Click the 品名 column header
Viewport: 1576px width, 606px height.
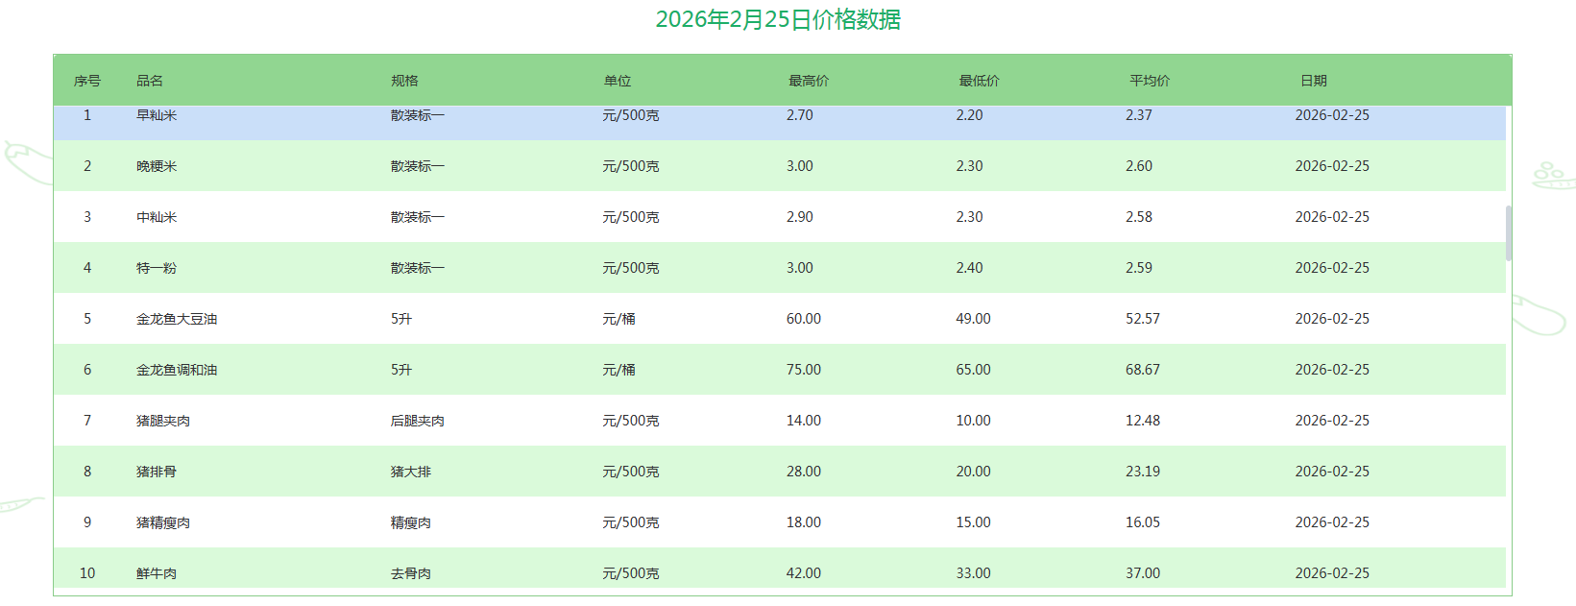click(x=150, y=81)
